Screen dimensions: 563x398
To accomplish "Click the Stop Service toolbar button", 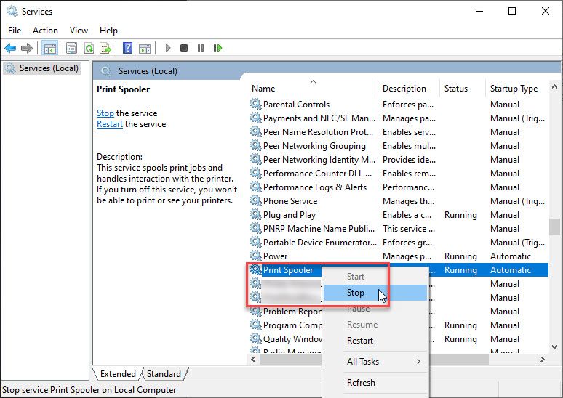I will click(x=184, y=48).
